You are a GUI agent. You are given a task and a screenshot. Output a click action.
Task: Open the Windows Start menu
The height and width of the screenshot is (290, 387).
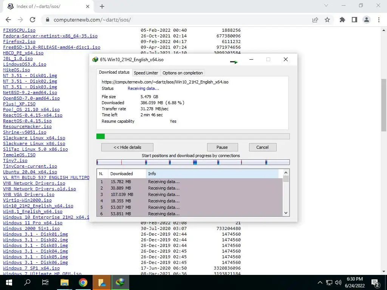tap(9, 282)
